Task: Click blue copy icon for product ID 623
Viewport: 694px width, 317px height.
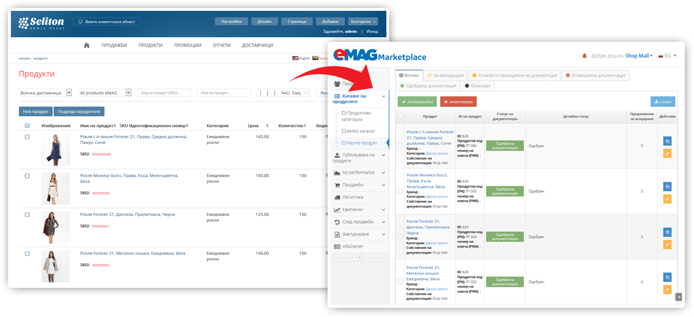Action: point(667,277)
